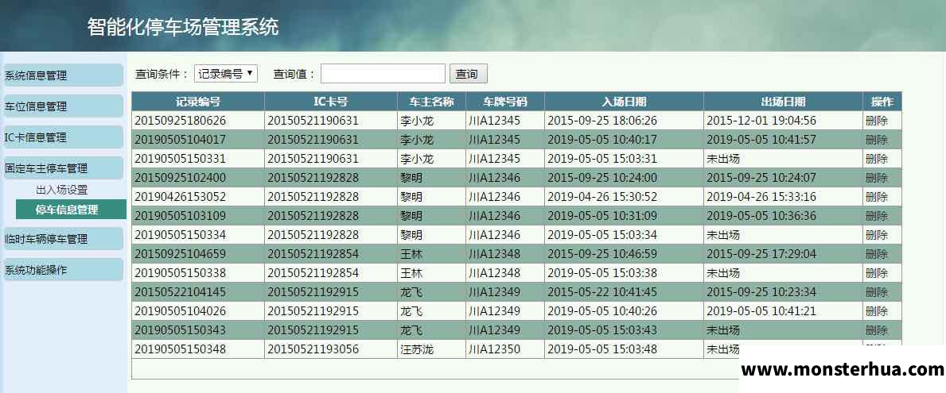
Task: Open 临时车辆停车管理 sidebar menu
Action: coord(63,239)
